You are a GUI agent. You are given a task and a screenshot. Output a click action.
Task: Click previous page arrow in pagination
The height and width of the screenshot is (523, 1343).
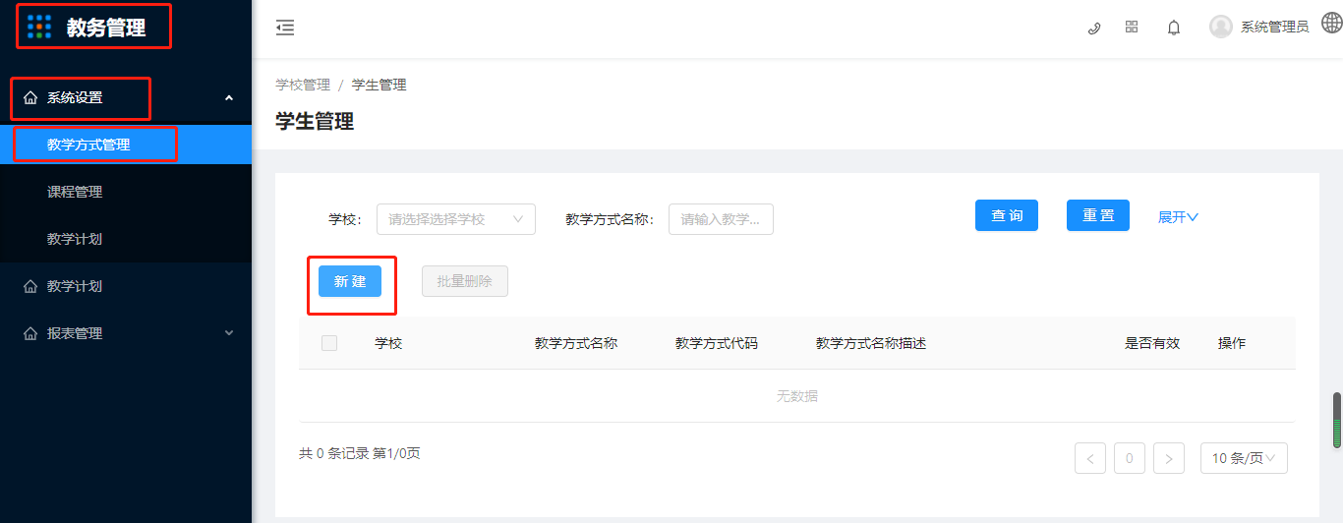tap(1090, 458)
